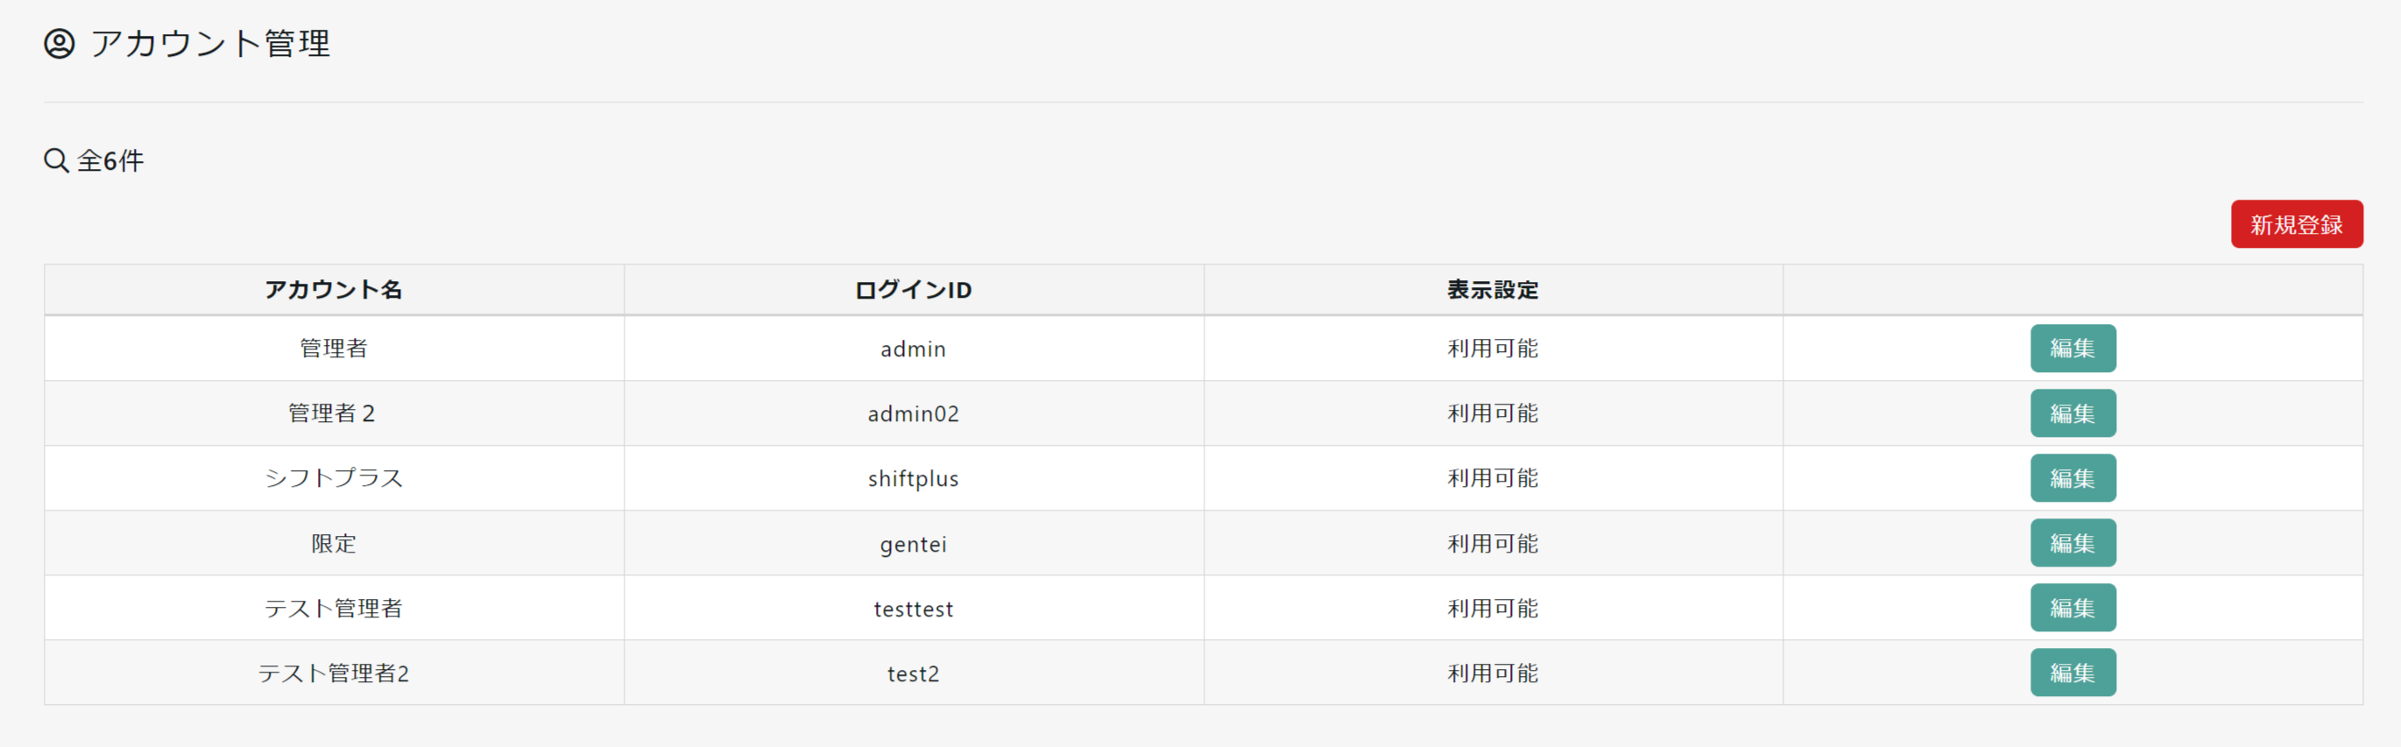Viewport: 2401px width, 747px height.
Task: Click 編集 for the gentei account
Action: point(2072,543)
